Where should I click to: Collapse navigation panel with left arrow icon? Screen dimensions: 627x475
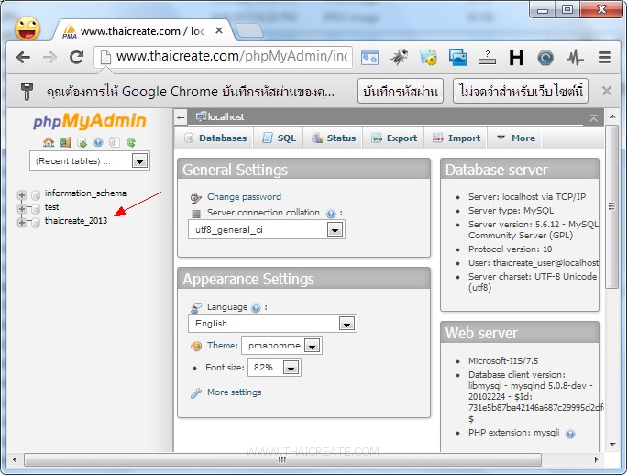[x=181, y=117]
